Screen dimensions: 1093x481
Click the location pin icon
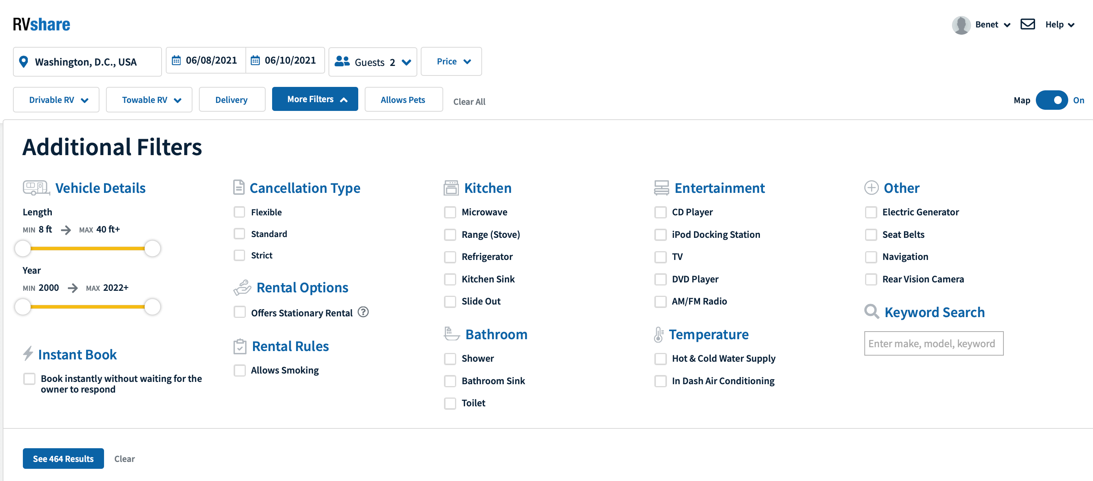pos(24,61)
